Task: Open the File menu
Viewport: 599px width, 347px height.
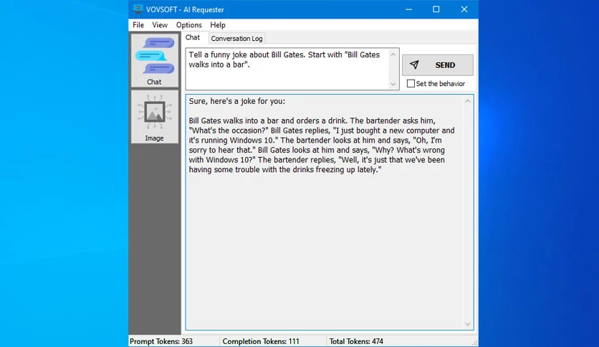Action: coord(138,25)
